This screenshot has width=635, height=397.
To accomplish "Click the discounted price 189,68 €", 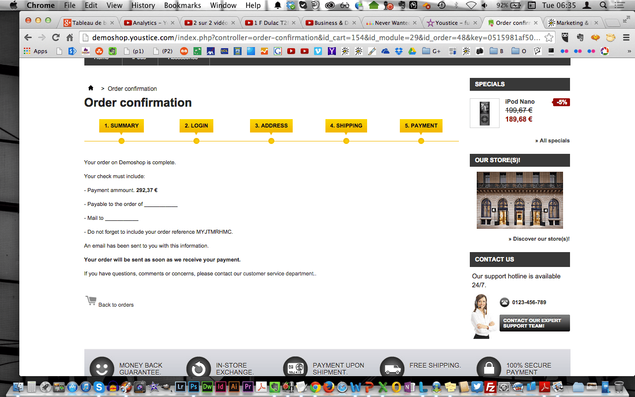I will point(519,119).
